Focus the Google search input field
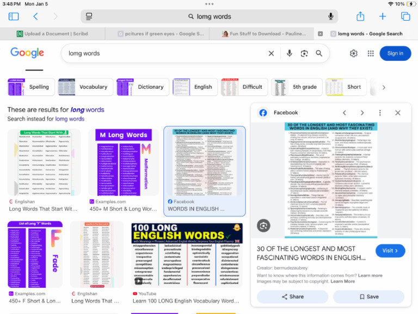Screen dimensions: 418x314 point(165,53)
